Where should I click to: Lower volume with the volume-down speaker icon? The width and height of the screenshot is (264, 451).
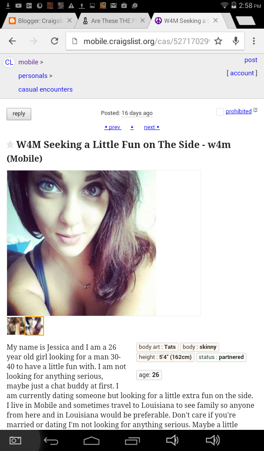click(x=172, y=440)
